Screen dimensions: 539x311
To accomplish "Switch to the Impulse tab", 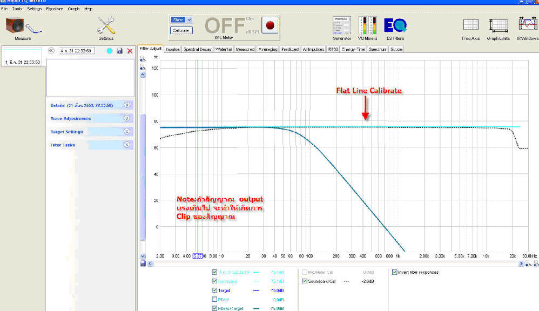I will (x=173, y=50).
